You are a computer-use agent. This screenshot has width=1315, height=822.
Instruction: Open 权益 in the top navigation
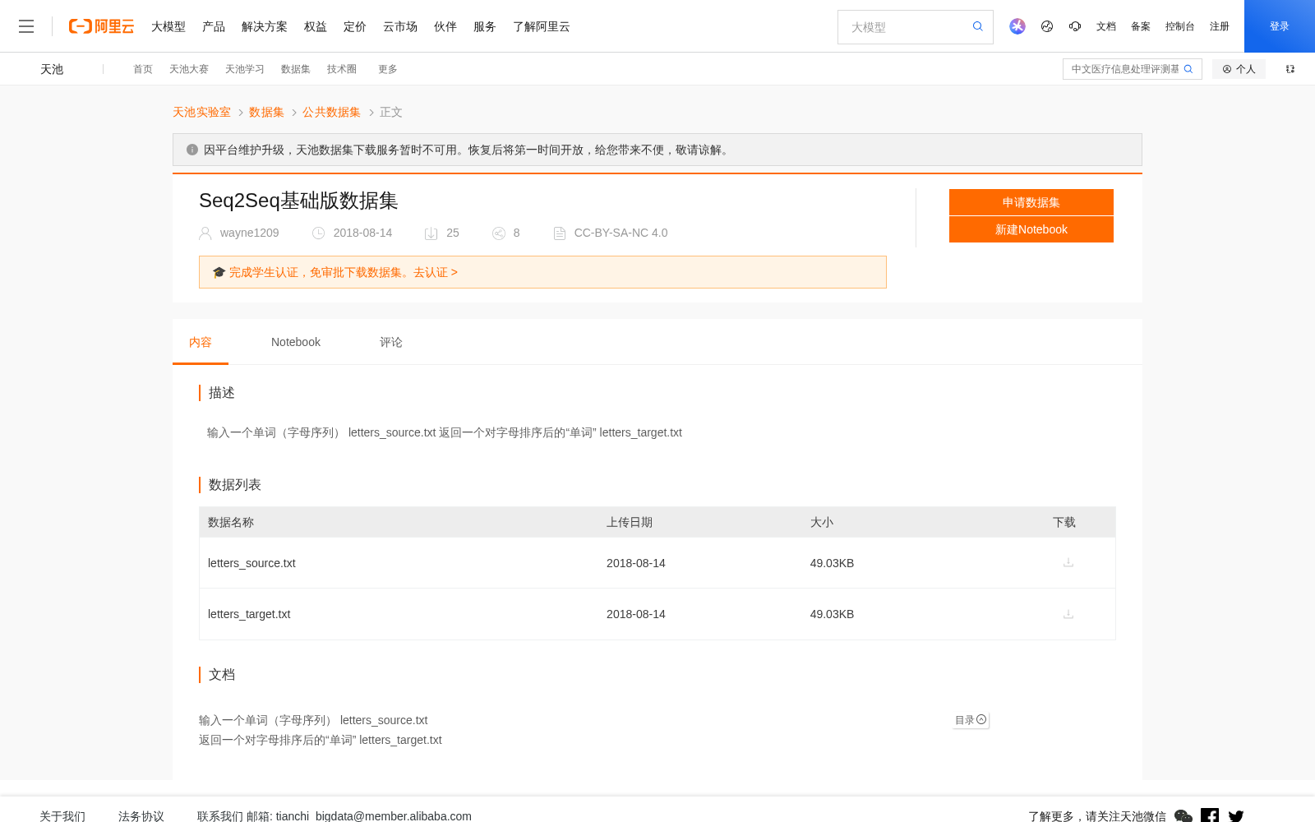tap(316, 26)
